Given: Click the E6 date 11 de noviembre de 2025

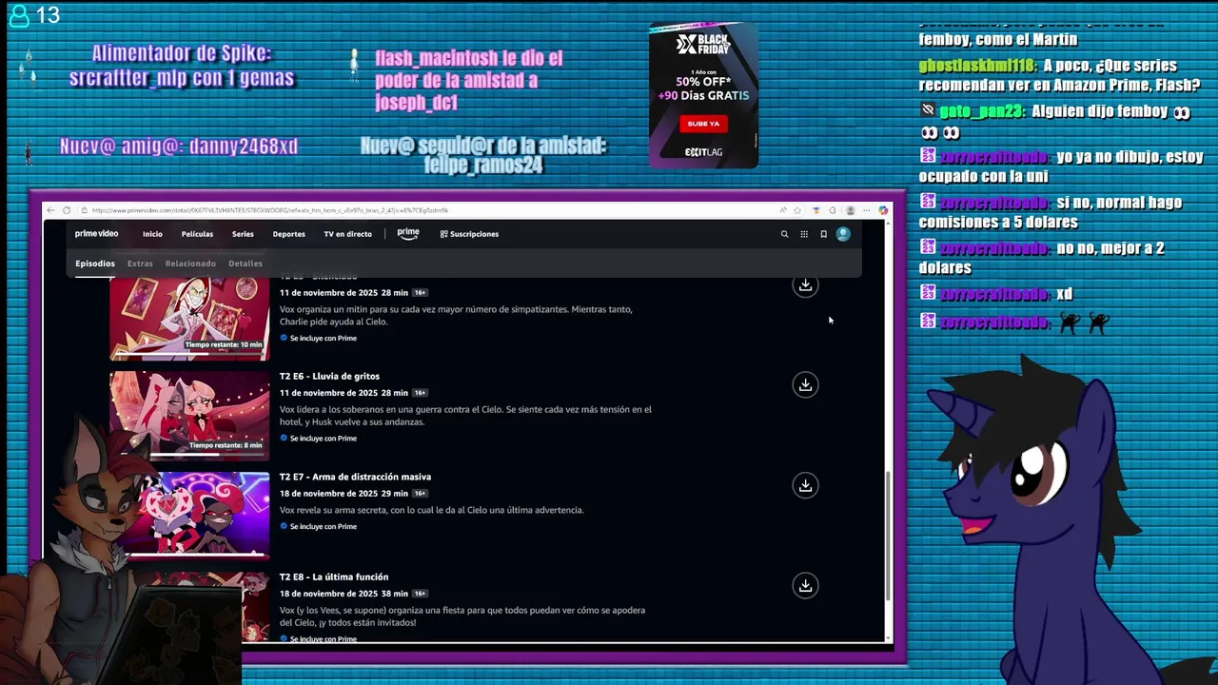Looking at the screenshot, I should tap(329, 393).
